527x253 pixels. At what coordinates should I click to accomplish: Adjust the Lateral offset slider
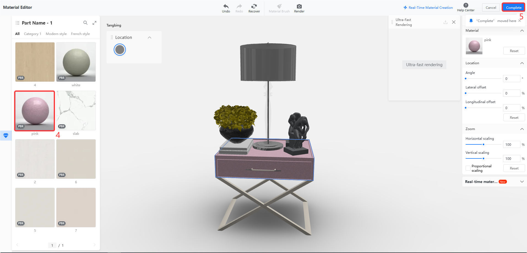[x=483, y=93]
